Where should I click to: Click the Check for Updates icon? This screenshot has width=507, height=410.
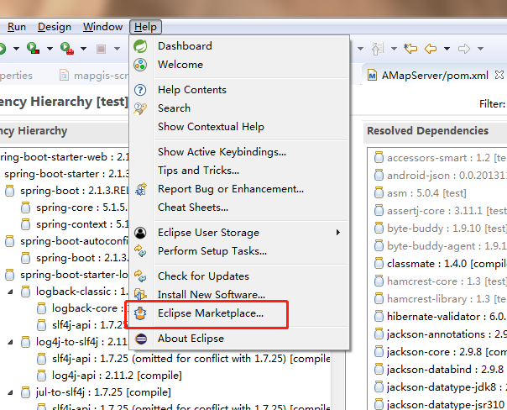tap(140, 276)
